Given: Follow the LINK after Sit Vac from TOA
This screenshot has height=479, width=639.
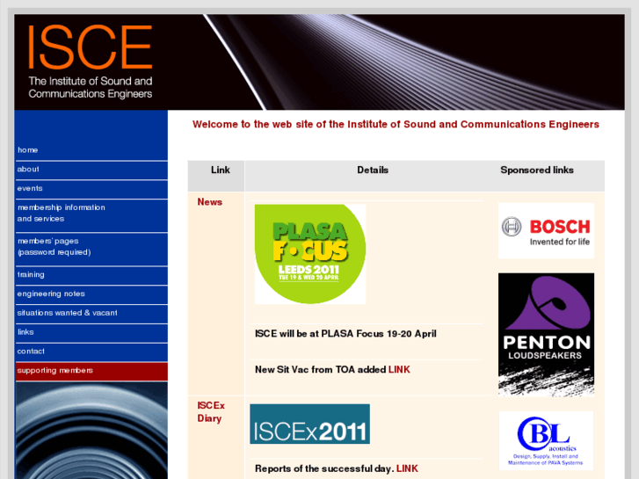Looking at the screenshot, I should pos(399,370).
